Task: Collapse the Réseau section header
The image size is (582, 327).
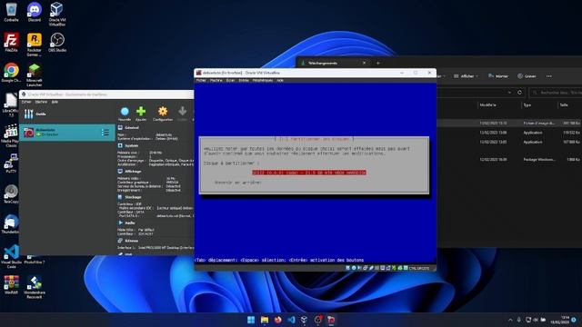Action: point(131,241)
